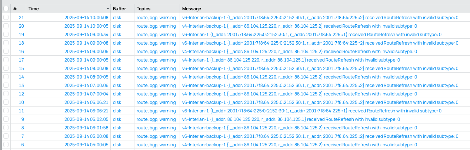
Task: Toggle the select-all checkbox in header
Action: coord(6,8)
